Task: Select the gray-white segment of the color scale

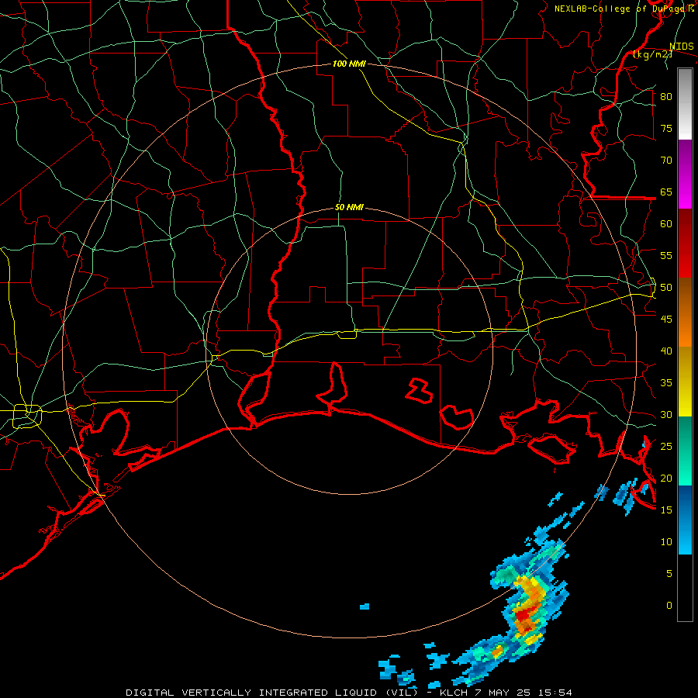Action: point(685,104)
